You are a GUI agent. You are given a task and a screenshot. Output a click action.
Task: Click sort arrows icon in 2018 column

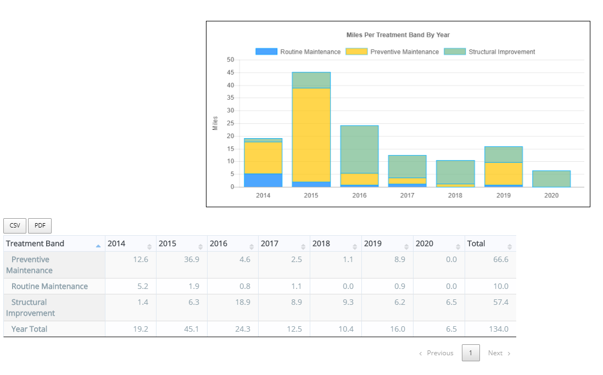(x=355, y=247)
